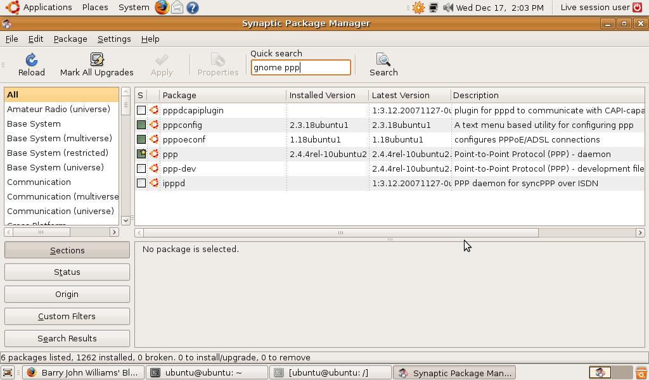649x380 pixels.
Task: Click the sections list scroll-down arrow
Action: click(126, 221)
